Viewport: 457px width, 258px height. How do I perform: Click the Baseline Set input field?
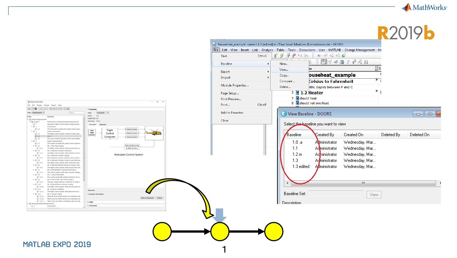tap(335, 194)
